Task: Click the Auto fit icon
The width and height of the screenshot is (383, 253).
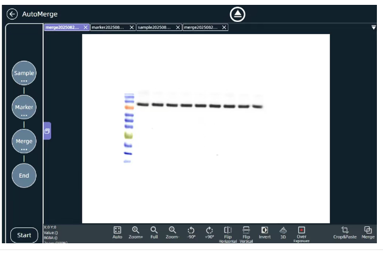Action: [118, 230]
